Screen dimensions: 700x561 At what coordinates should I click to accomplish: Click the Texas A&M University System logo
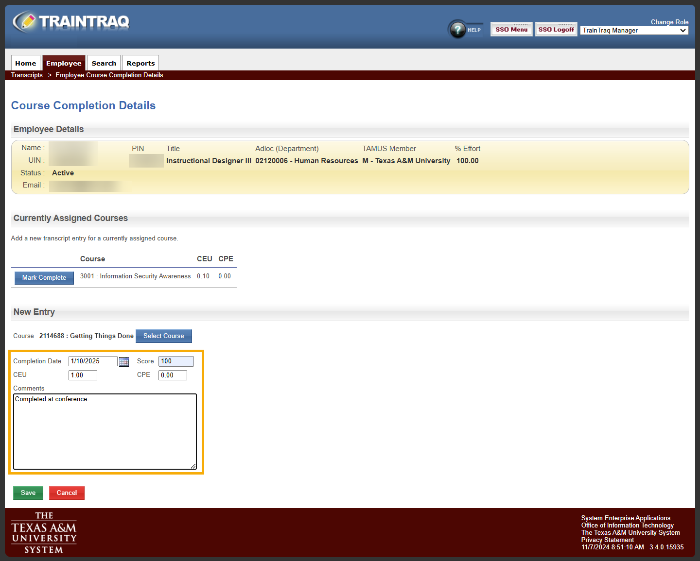point(44,532)
